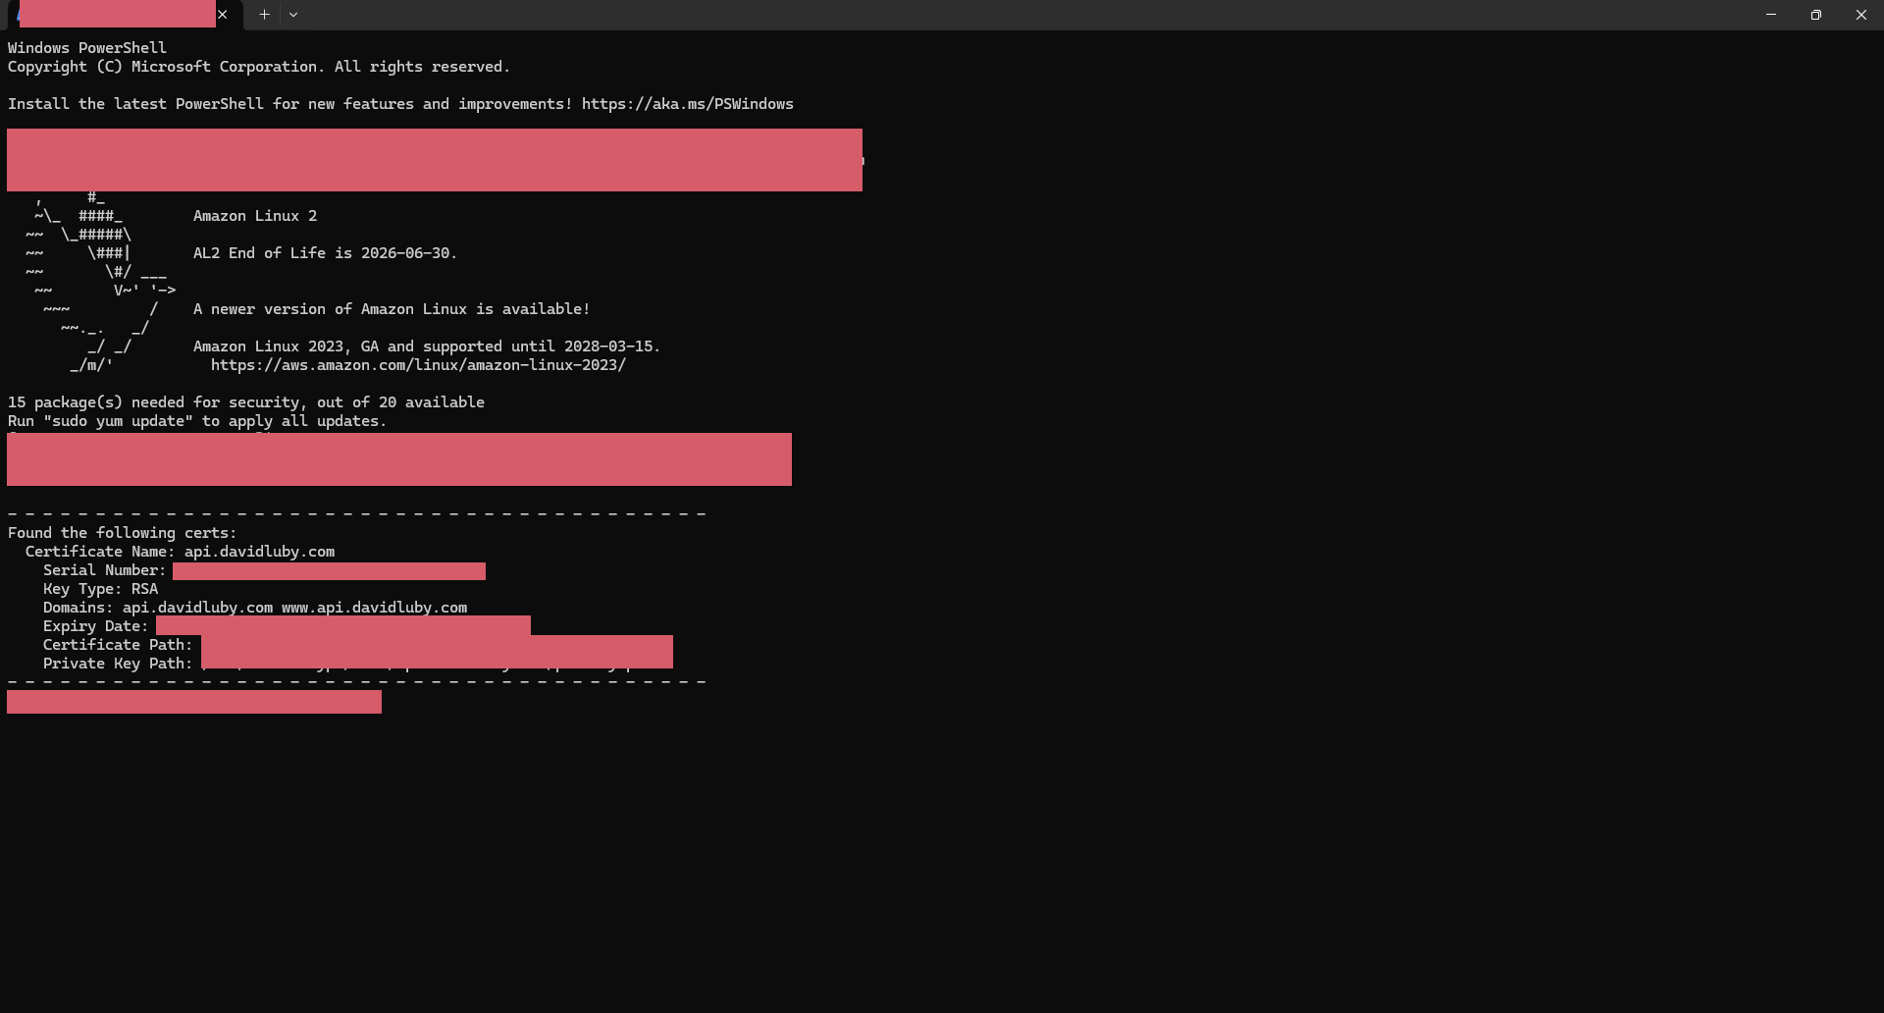Minimize the terminal window
1884x1013 pixels.
1770,15
